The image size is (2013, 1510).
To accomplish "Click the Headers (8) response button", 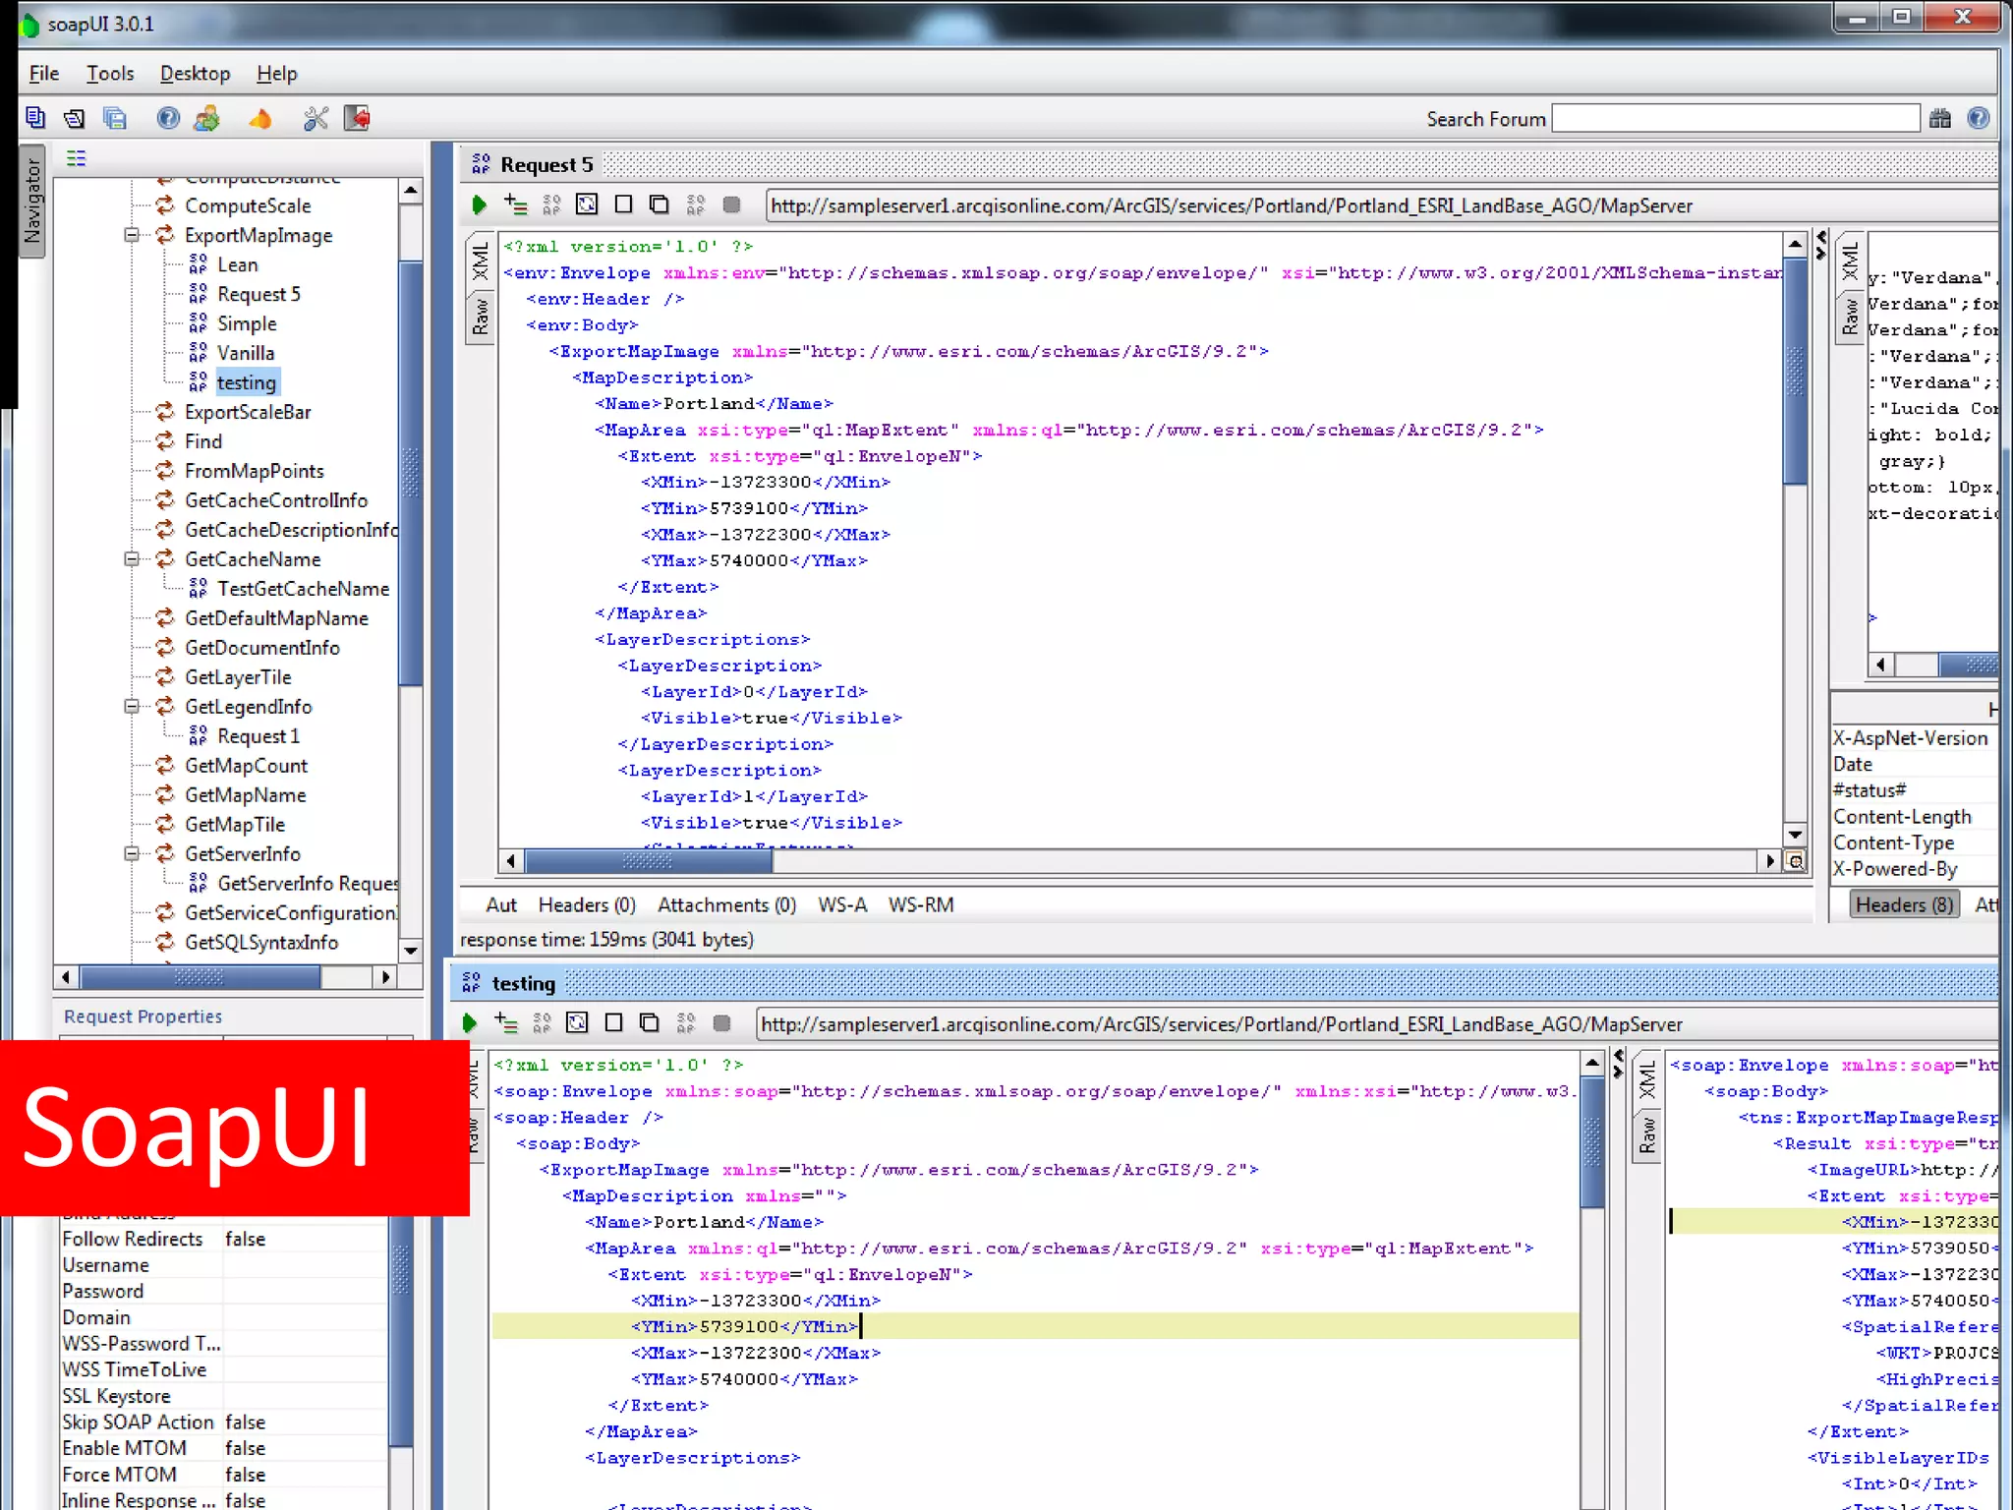I will [x=1905, y=904].
